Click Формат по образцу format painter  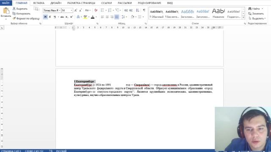[x=26, y=19]
